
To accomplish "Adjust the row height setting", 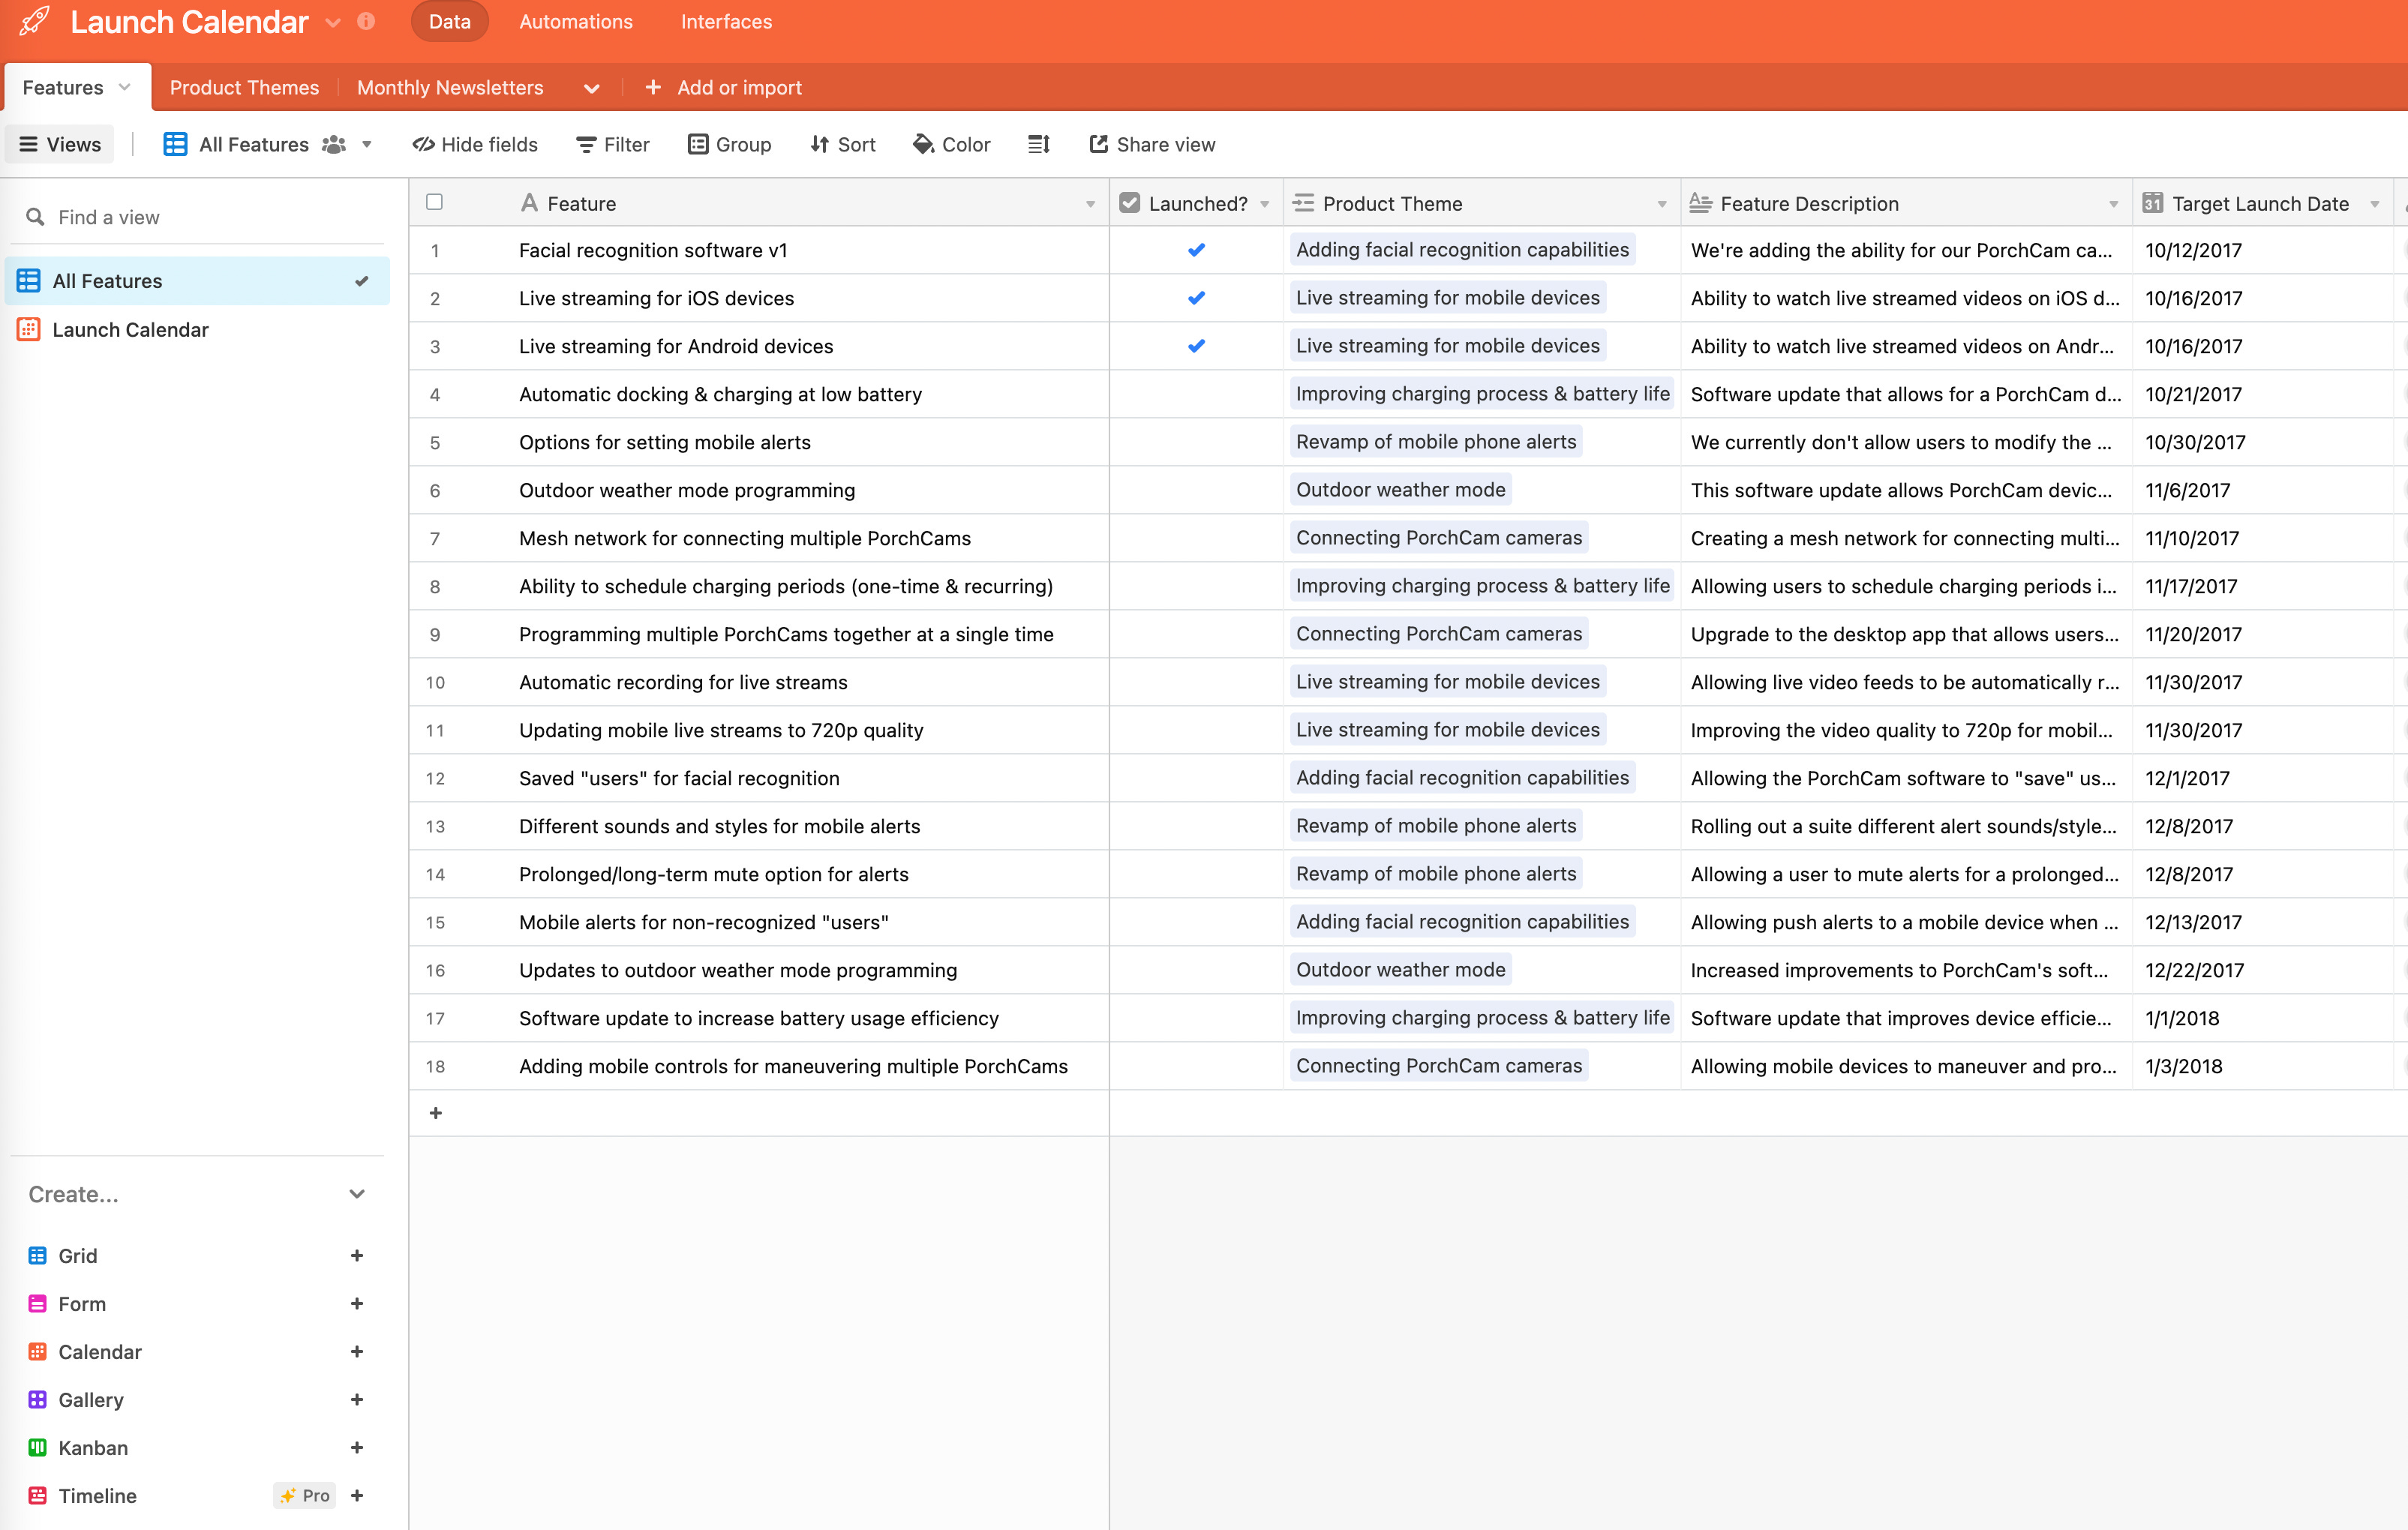I will 1038,144.
